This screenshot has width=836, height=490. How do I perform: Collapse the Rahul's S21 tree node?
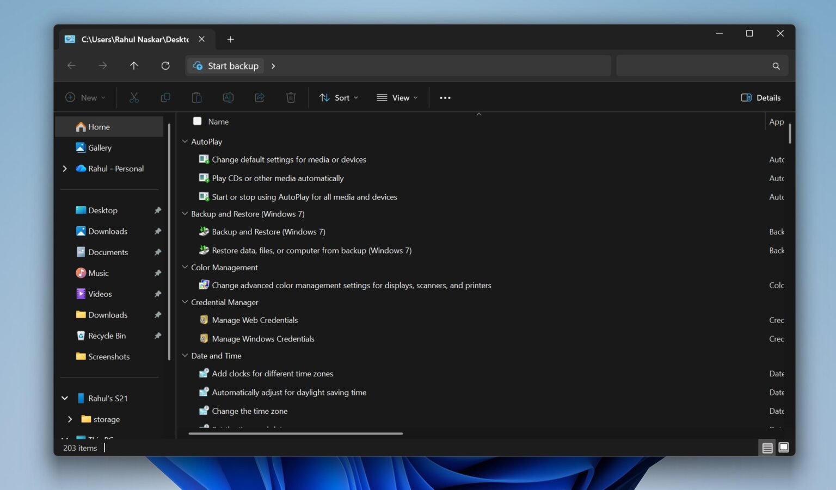pyautogui.click(x=65, y=399)
